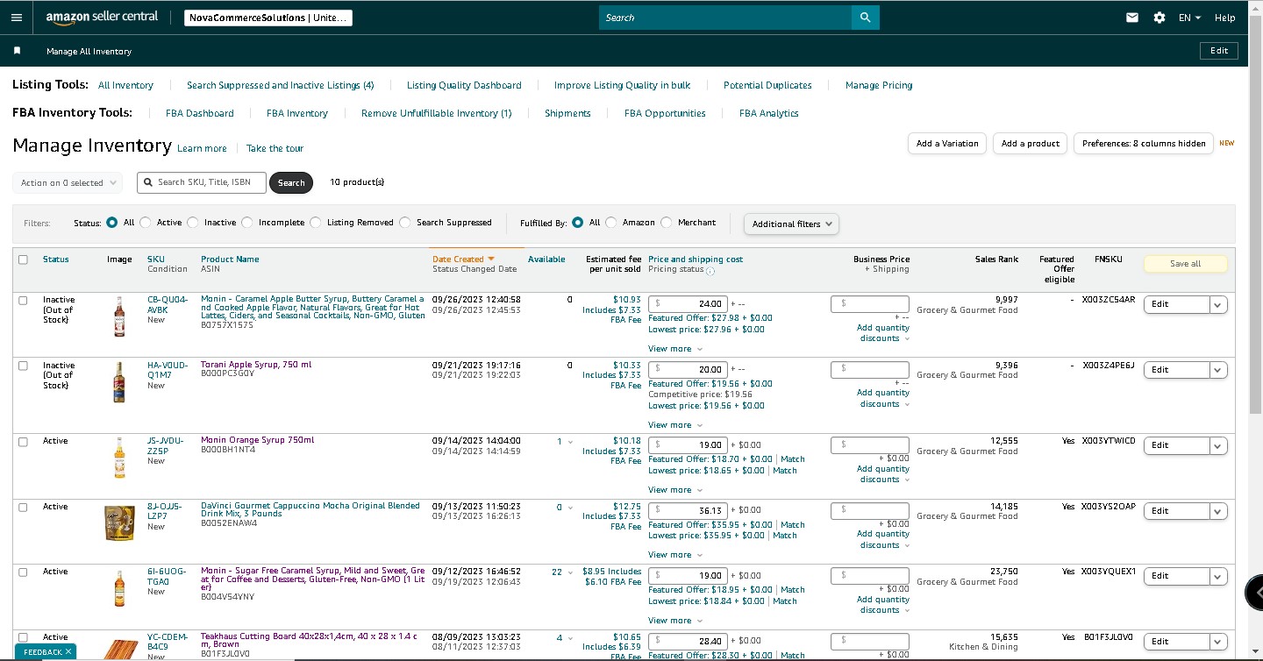Image resolution: width=1263 pixels, height=661 pixels.
Task: Open the NovaCommerceSolutions account switcher
Action: pyautogui.click(x=268, y=18)
